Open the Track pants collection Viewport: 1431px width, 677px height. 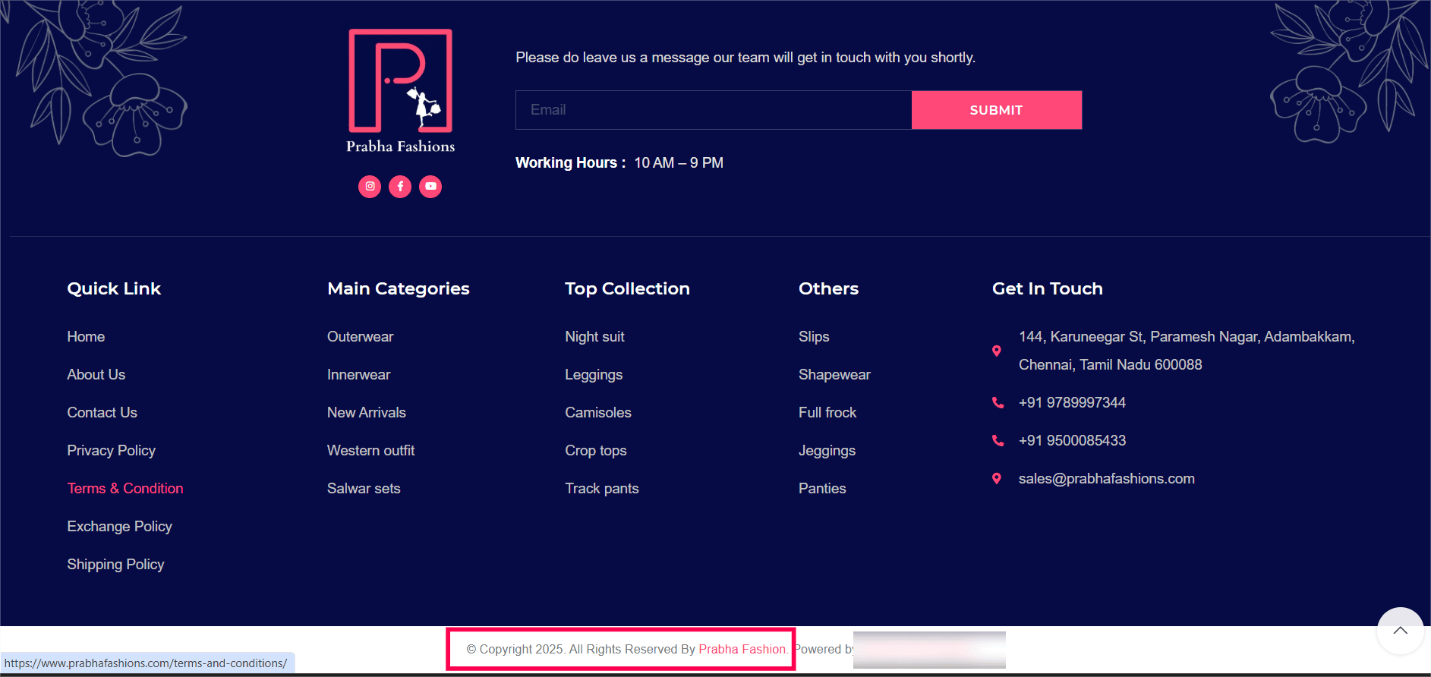602,488
